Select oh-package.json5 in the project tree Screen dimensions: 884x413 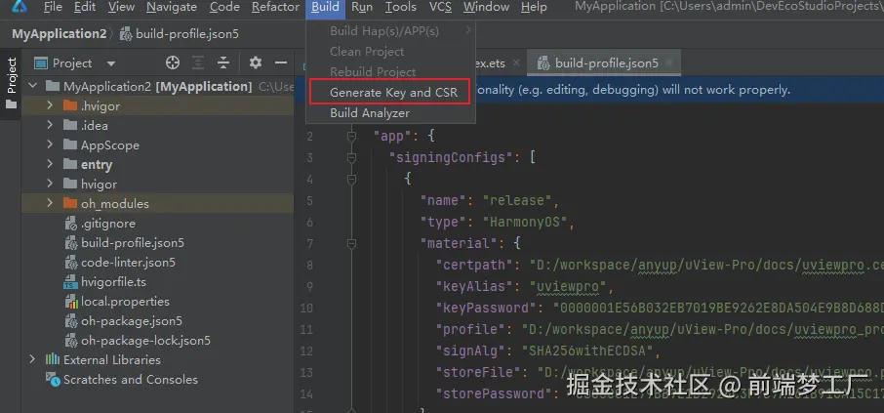tap(132, 321)
